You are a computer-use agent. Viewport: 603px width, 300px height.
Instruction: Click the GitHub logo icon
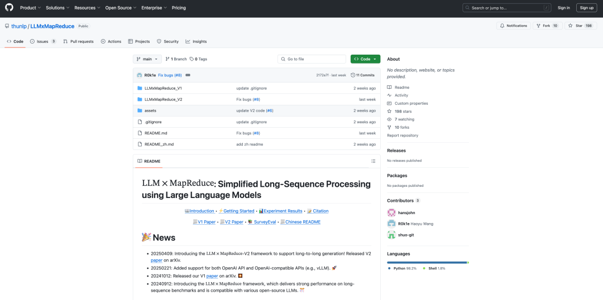coord(9,8)
